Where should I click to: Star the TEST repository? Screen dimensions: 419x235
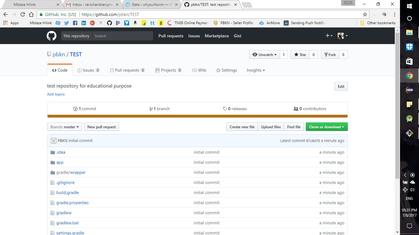pyautogui.click(x=300, y=54)
